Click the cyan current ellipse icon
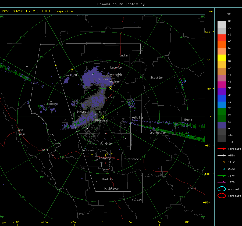242x226 pixels. click(x=222, y=189)
